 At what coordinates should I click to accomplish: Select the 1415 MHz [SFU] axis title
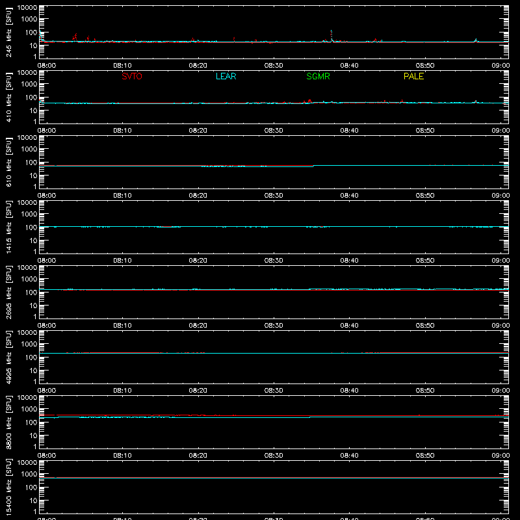(8, 227)
